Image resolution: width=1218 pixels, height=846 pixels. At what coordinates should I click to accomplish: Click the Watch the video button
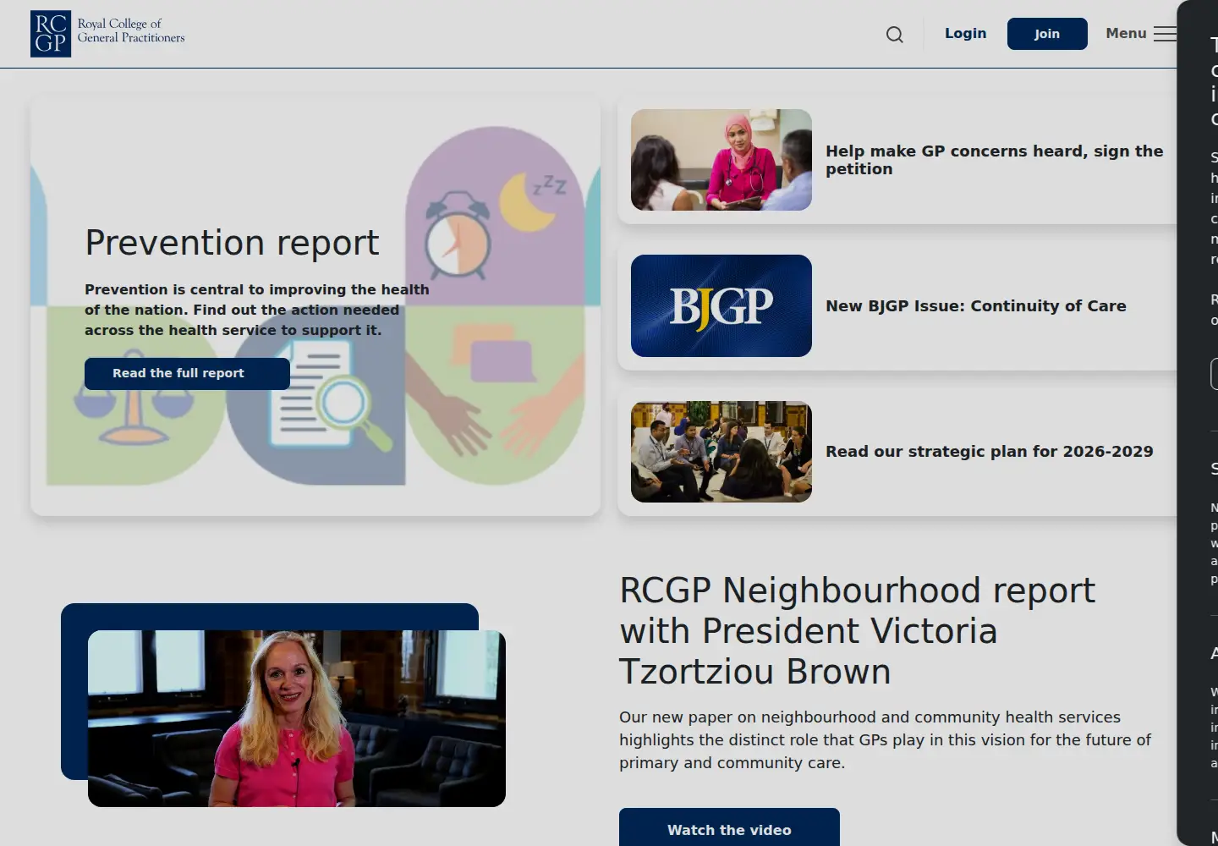729,829
